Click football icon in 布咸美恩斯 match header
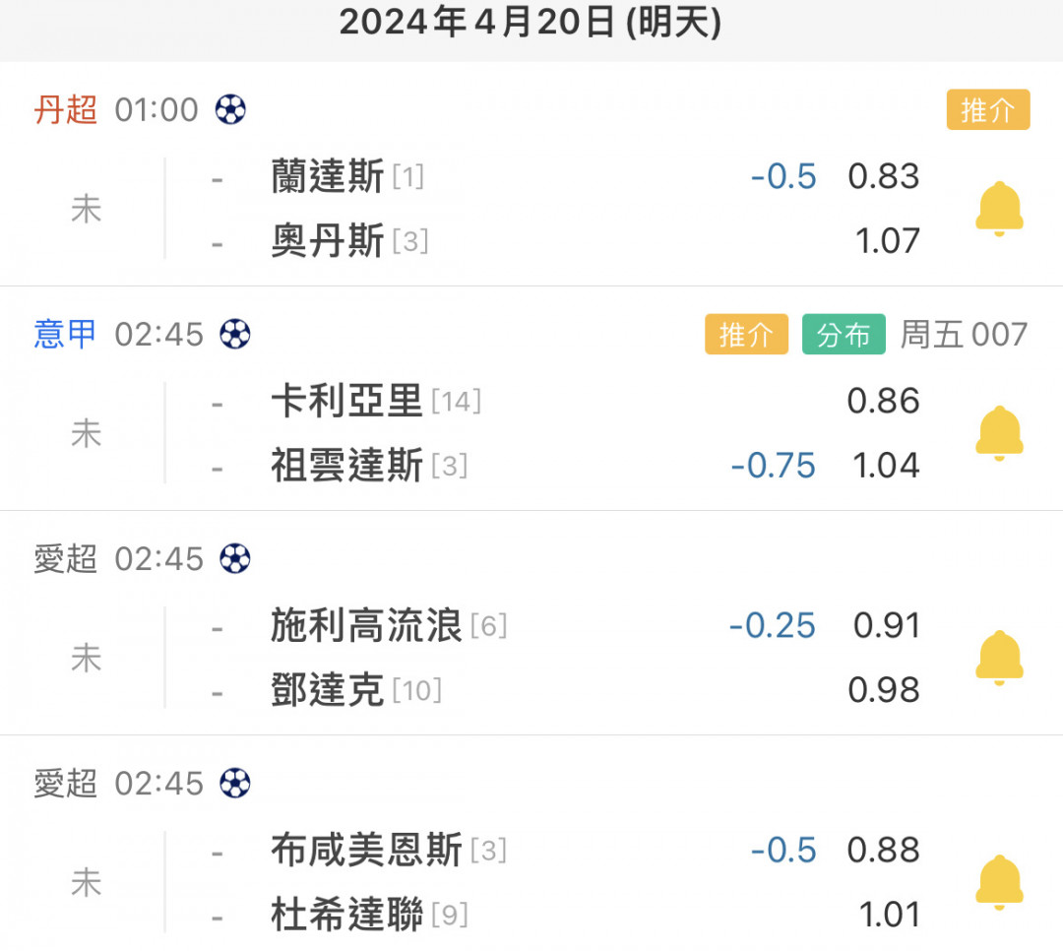This screenshot has height=951, width=1063. pos(235,783)
